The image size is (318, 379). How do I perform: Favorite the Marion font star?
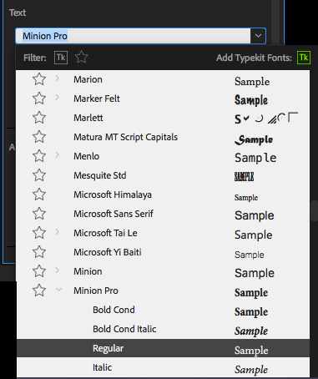[x=39, y=79]
